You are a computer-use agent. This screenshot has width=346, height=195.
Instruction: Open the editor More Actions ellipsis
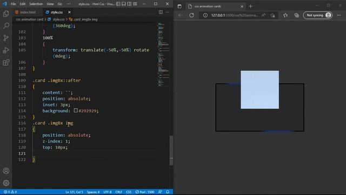pos(168,12)
